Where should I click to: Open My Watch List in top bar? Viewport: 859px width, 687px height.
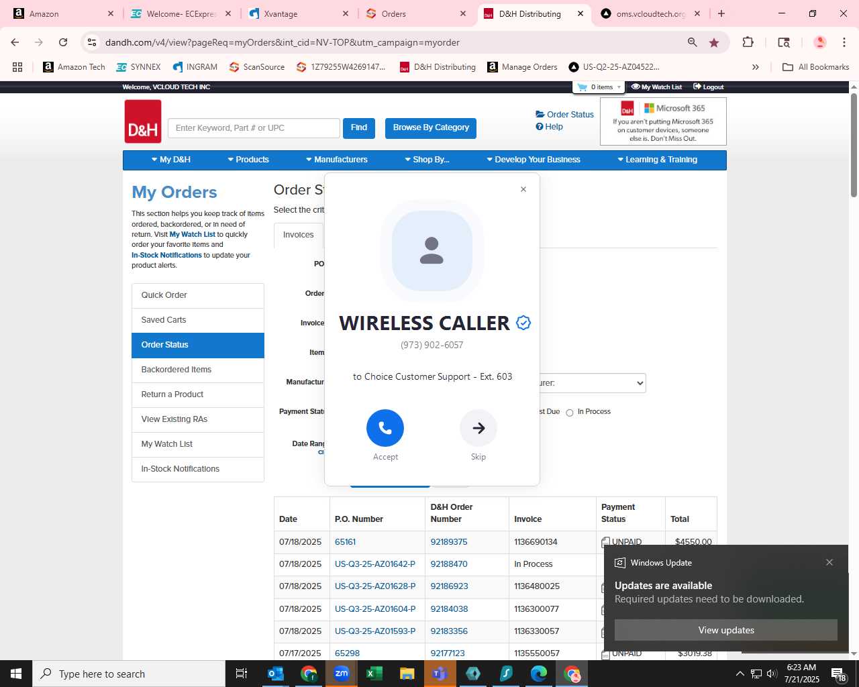point(656,87)
